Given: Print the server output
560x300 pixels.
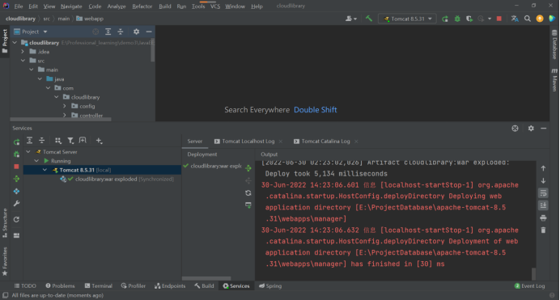Looking at the screenshot, I should pyautogui.click(x=543, y=218).
